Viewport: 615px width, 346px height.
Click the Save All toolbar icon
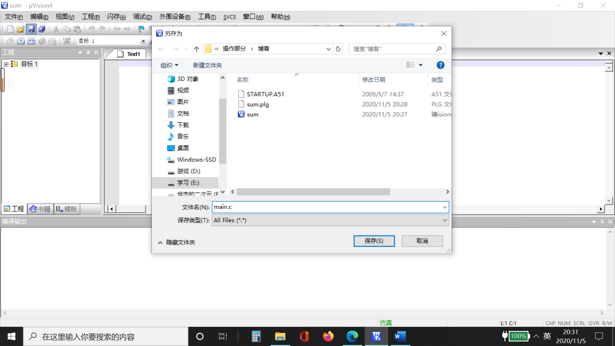42,29
